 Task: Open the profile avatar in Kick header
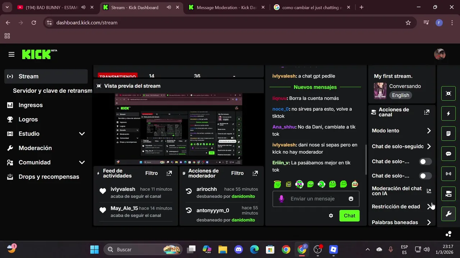(x=440, y=54)
